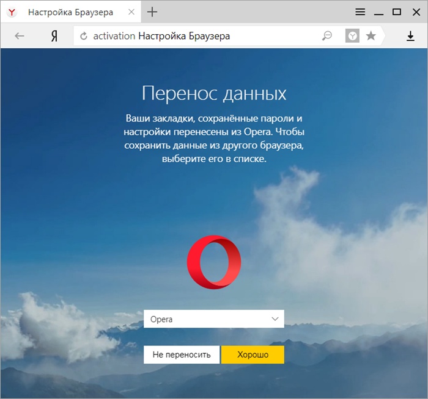Screen dimensions: 428x399
Task: Go back with the arrow button
Action: tap(20, 35)
